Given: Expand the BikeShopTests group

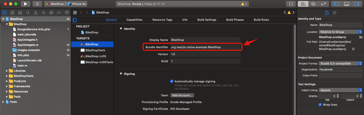Looking at the screenshot, I should [7, 76].
